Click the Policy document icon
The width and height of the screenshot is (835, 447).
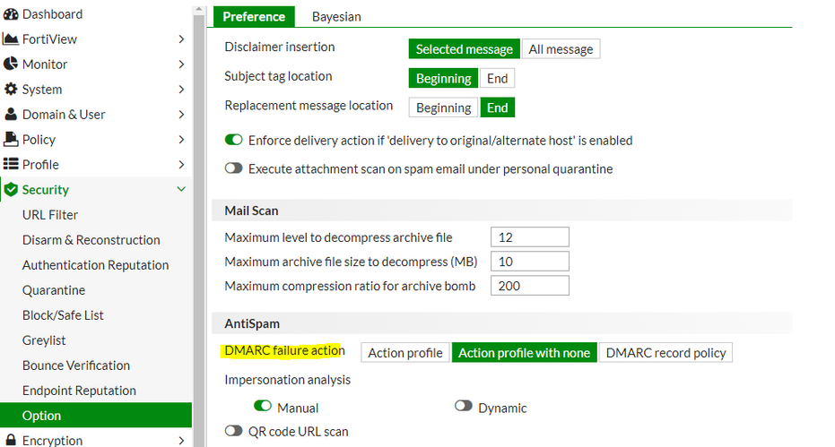(11, 140)
